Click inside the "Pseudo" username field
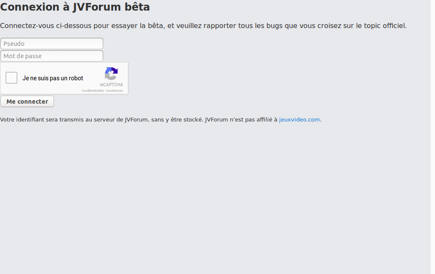 [x=51, y=43]
